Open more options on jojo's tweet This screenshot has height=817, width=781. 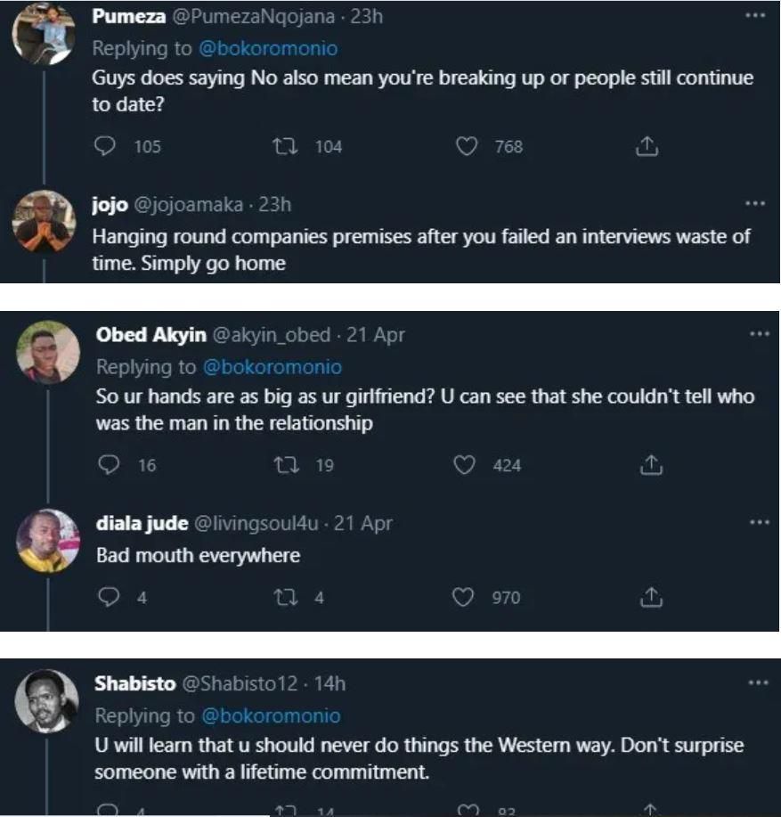[755, 204]
